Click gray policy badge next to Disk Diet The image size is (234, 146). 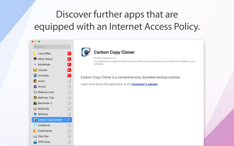point(69,136)
